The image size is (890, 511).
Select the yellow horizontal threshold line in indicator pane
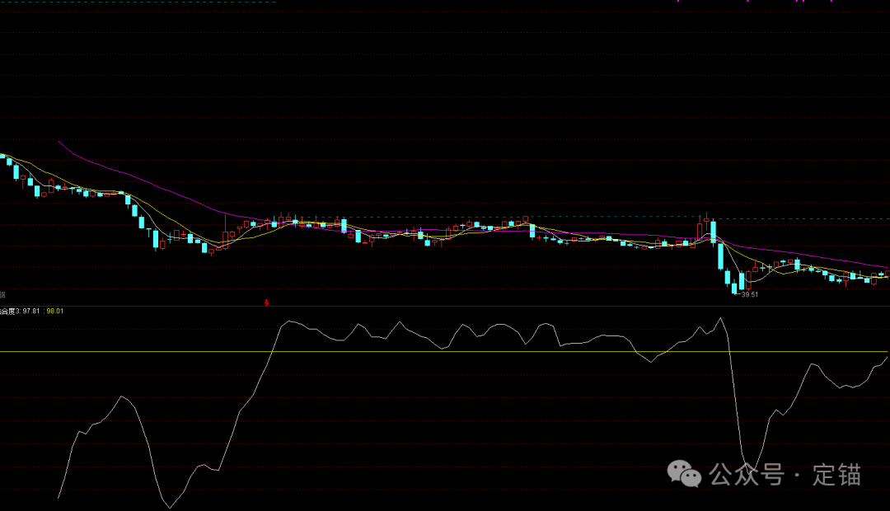(445, 352)
